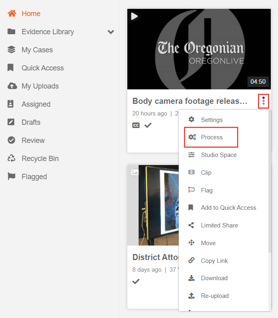
Task: Click Copy Link menu entry
Action: click(x=214, y=261)
